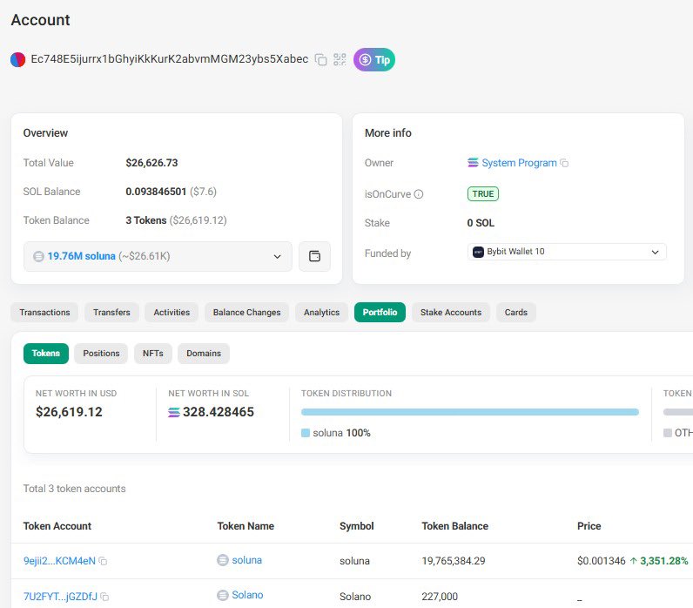Expand the Funded by Bybit Wallet 10 dropdown
The image size is (693, 608).
point(567,252)
